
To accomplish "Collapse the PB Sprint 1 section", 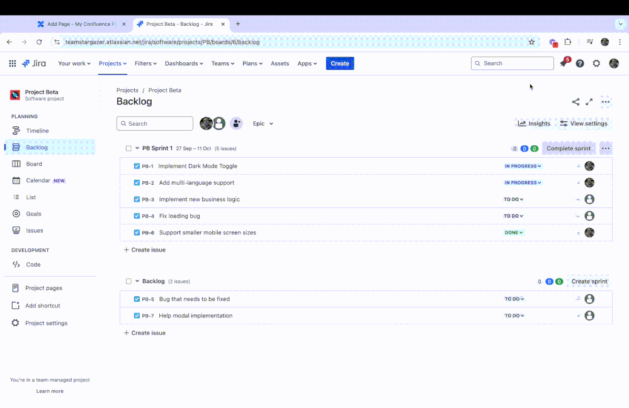I will [137, 148].
